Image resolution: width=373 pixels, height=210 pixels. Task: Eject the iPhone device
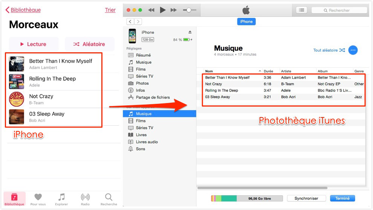pos(190,32)
